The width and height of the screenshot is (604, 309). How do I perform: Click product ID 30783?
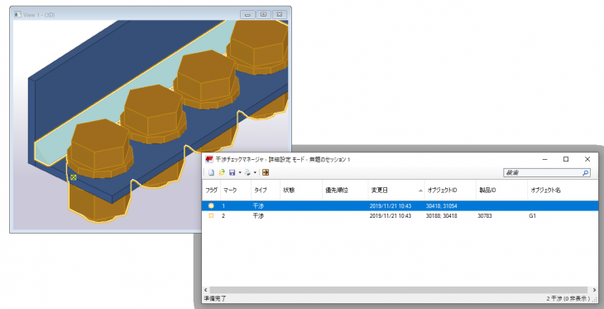click(485, 216)
